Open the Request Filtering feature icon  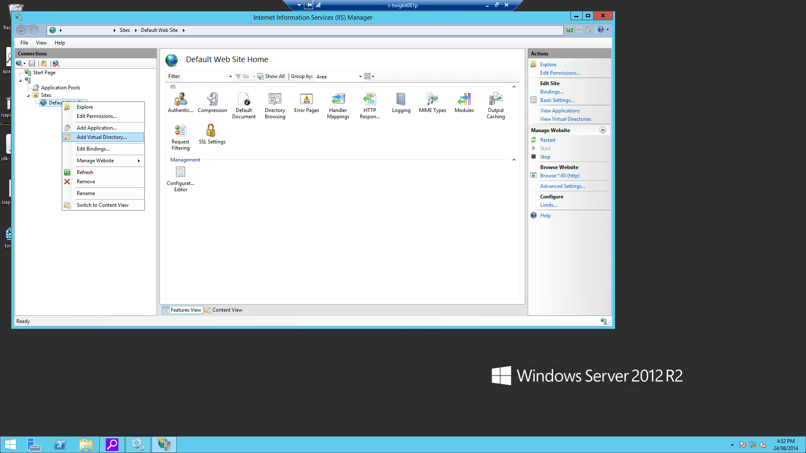[x=181, y=137]
